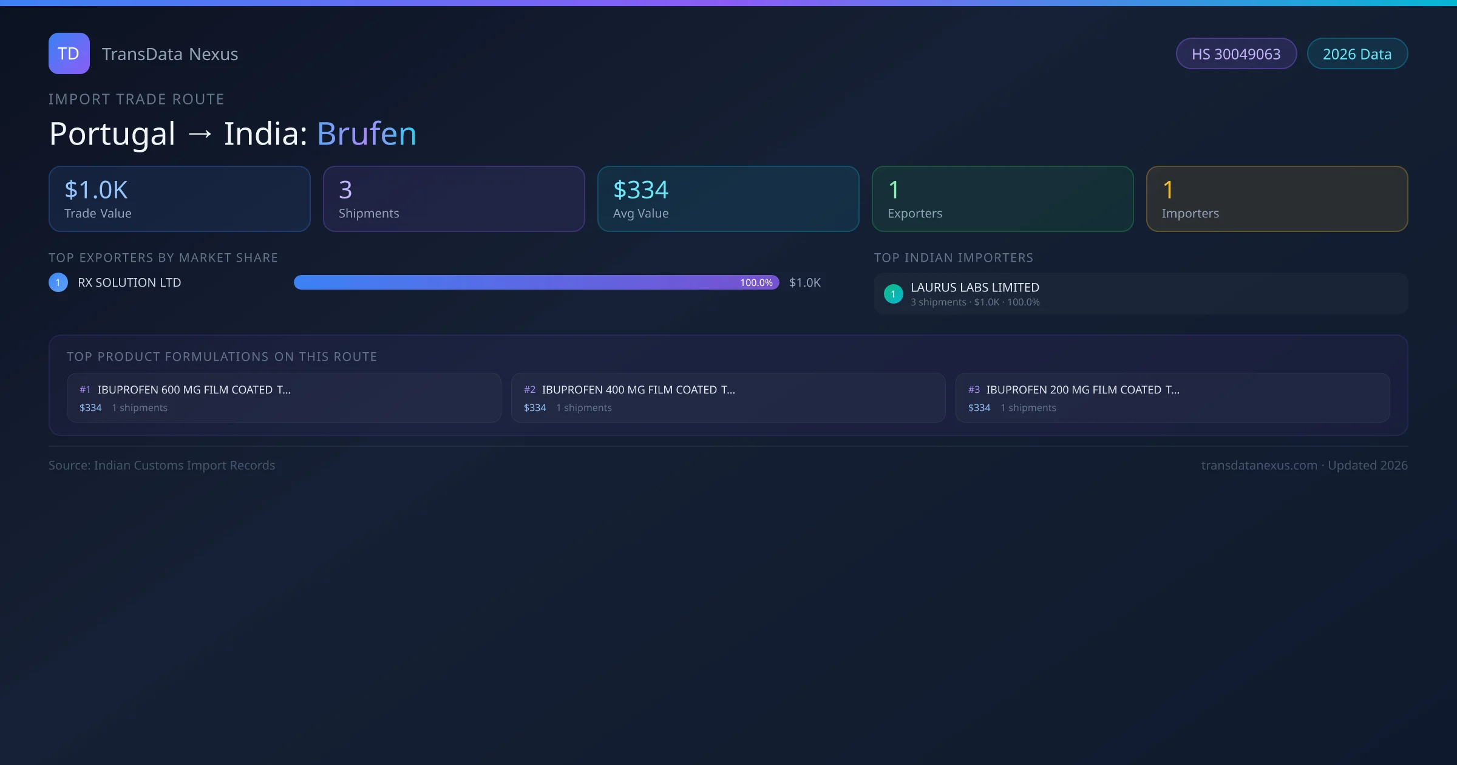
Task: Open the Ibuprofen 600 MG formulation card
Action: (284, 398)
